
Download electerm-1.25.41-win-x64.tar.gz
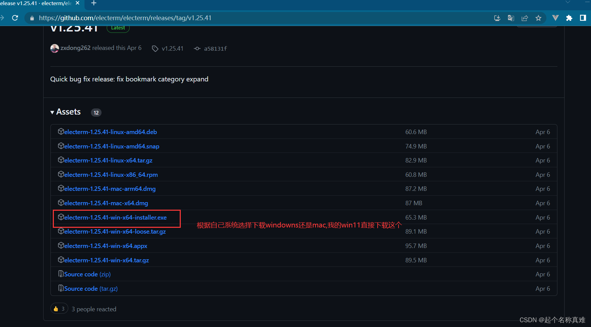pos(106,260)
